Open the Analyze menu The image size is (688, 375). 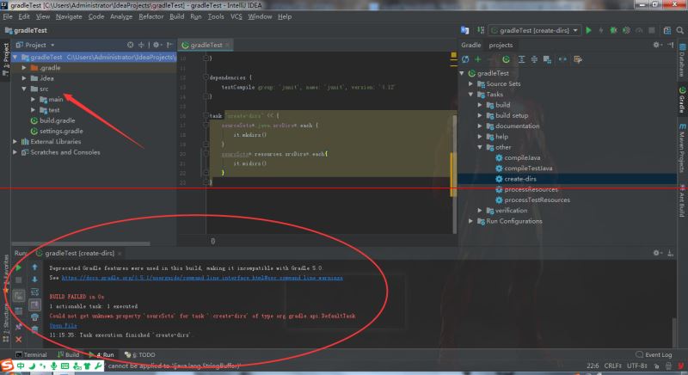[121, 16]
